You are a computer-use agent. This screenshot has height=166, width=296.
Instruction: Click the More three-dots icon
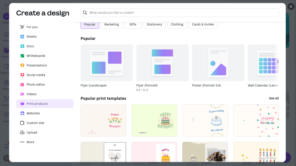(x=22, y=142)
